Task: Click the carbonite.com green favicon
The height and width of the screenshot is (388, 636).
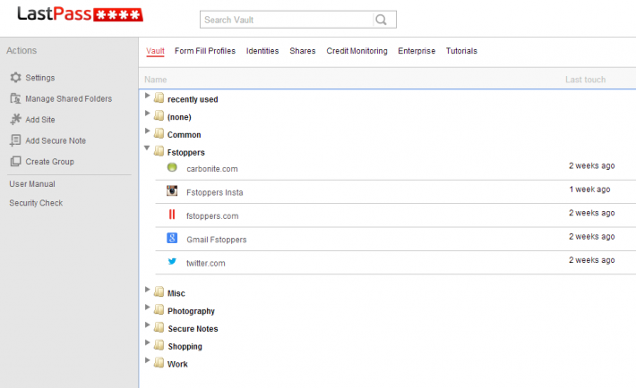Action: 172,167
